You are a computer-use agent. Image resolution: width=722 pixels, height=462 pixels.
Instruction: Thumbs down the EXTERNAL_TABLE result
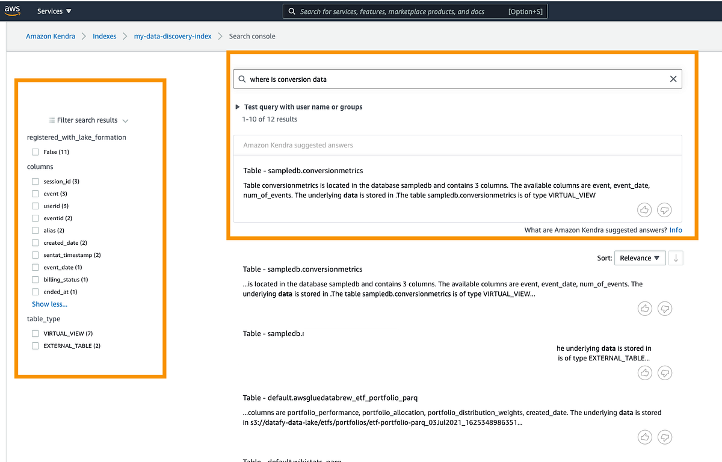click(665, 373)
